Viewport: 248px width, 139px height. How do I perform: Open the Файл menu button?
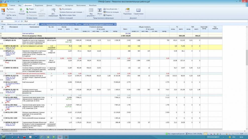pyautogui.click(x=4, y=5)
